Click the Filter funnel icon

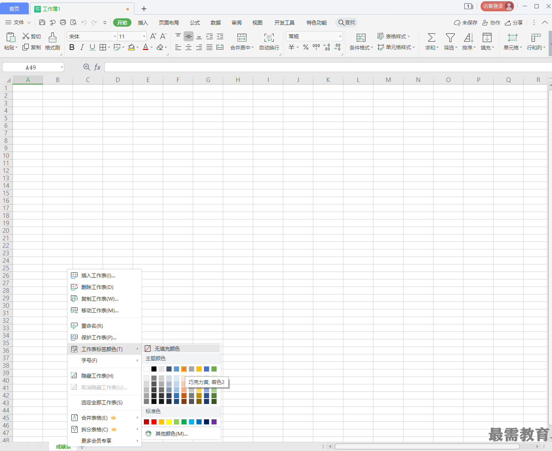pos(450,37)
